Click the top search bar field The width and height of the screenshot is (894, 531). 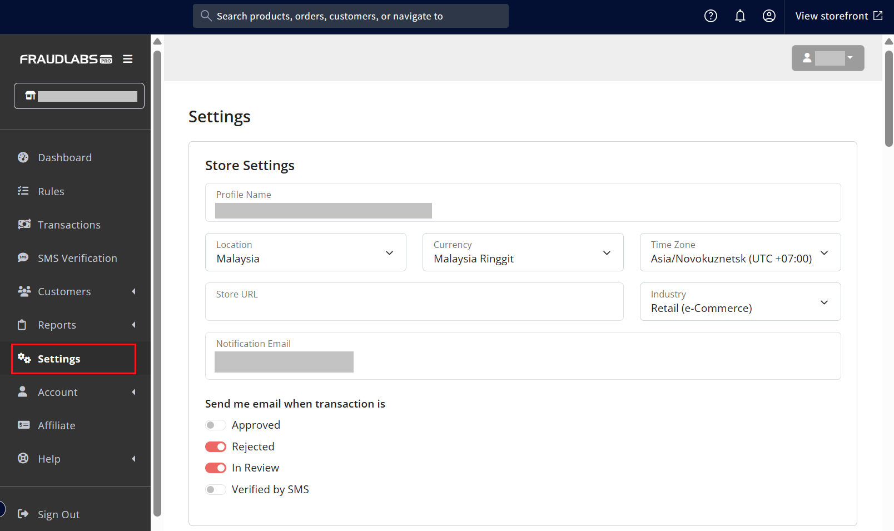[351, 16]
